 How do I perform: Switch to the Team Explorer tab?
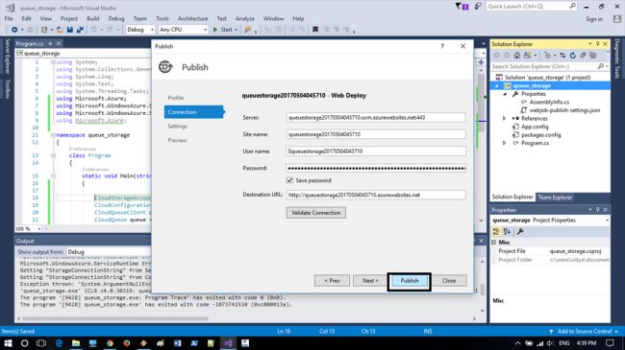pyautogui.click(x=555, y=198)
